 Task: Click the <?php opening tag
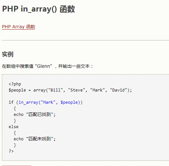15,84
